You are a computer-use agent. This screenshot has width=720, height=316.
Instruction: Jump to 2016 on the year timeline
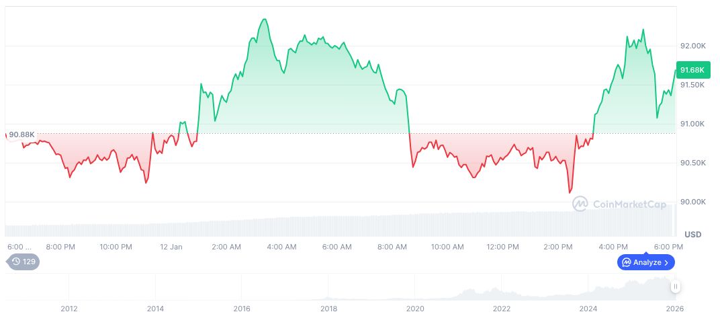tap(242, 309)
